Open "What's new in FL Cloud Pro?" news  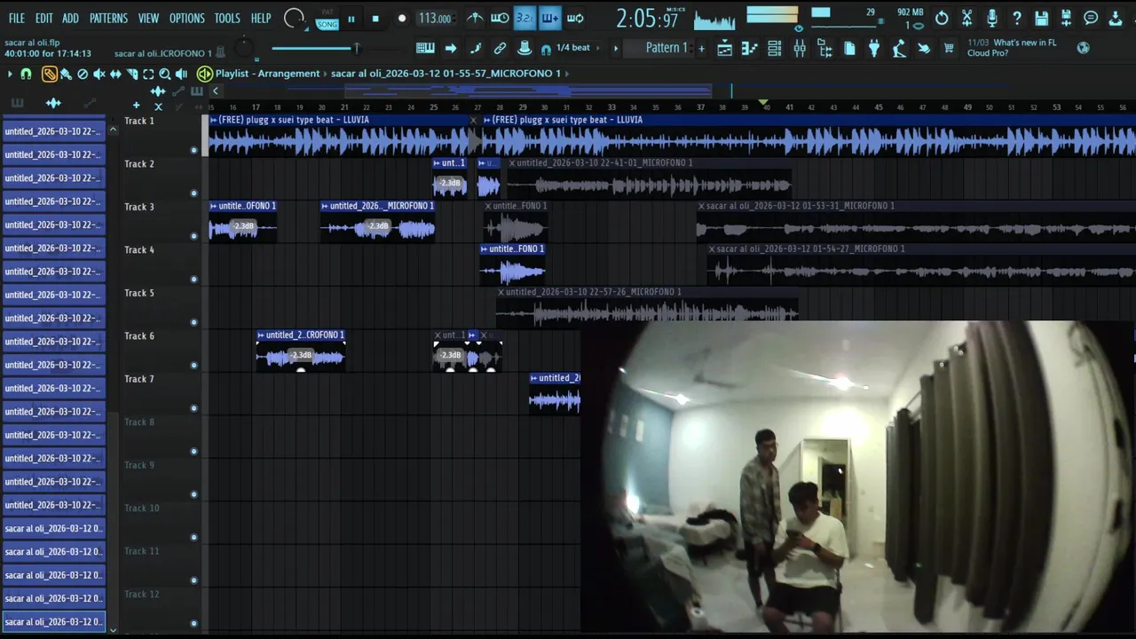(x=1012, y=48)
